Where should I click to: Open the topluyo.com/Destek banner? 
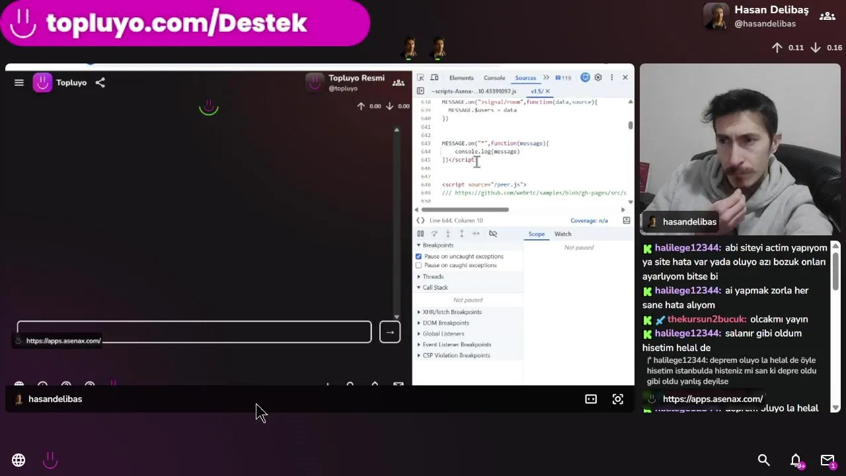point(185,23)
